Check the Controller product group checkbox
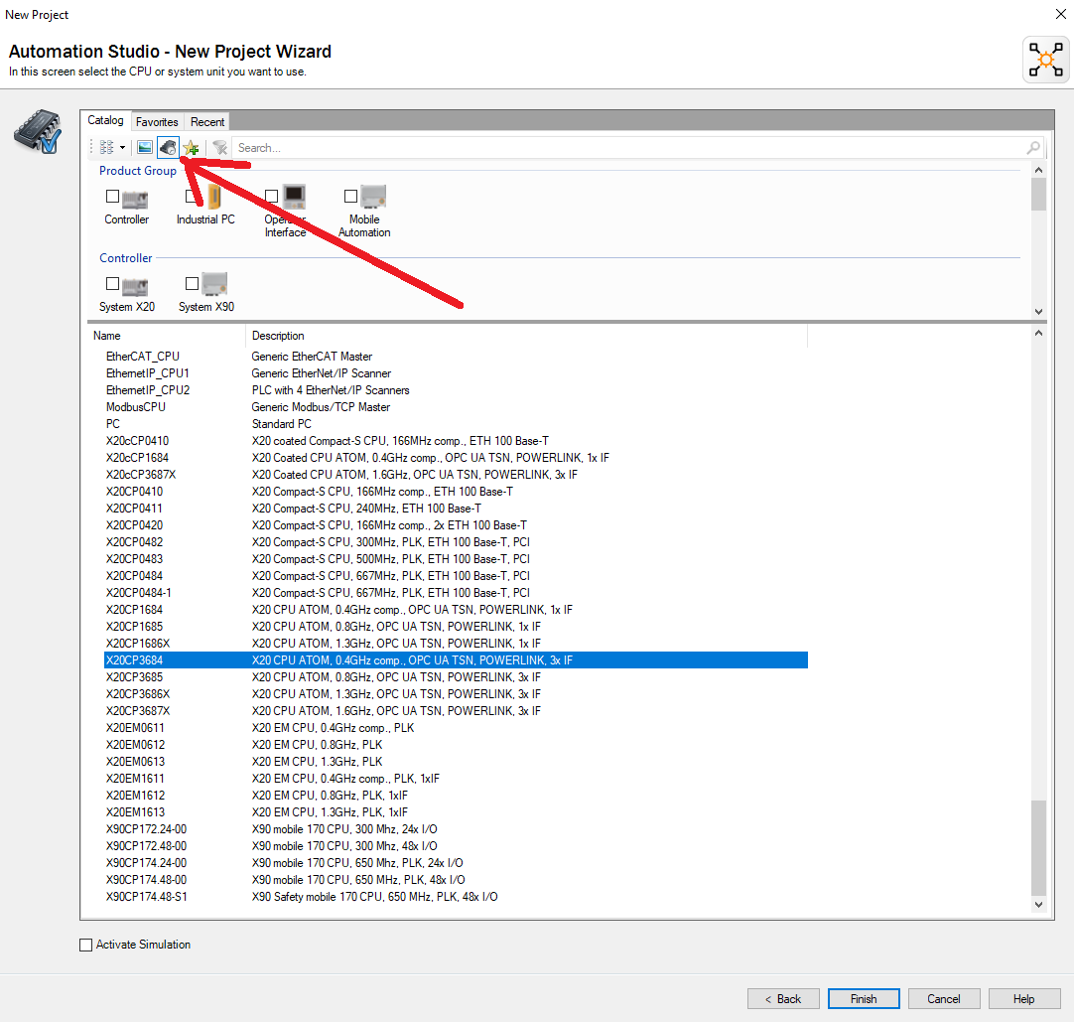This screenshot has width=1074, height=1022. pyautogui.click(x=113, y=196)
